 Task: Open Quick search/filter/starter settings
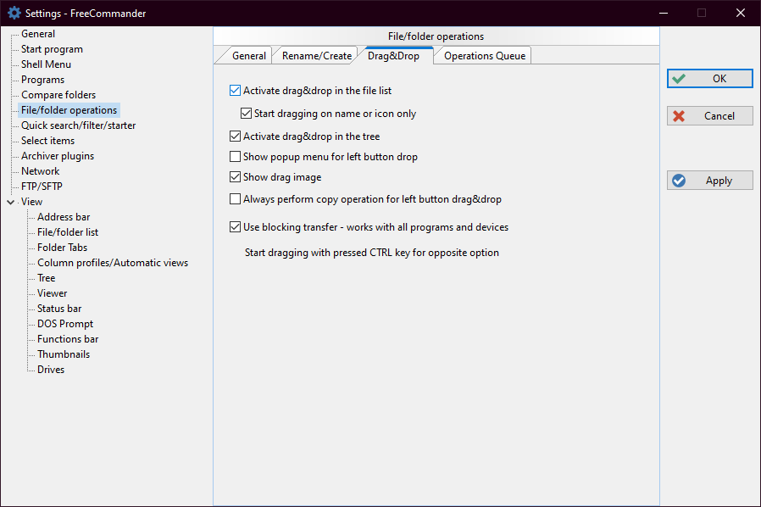(x=78, y=125)
